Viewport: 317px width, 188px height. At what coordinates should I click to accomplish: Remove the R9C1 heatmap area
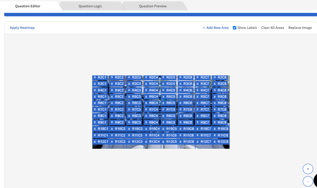[95, 122]
